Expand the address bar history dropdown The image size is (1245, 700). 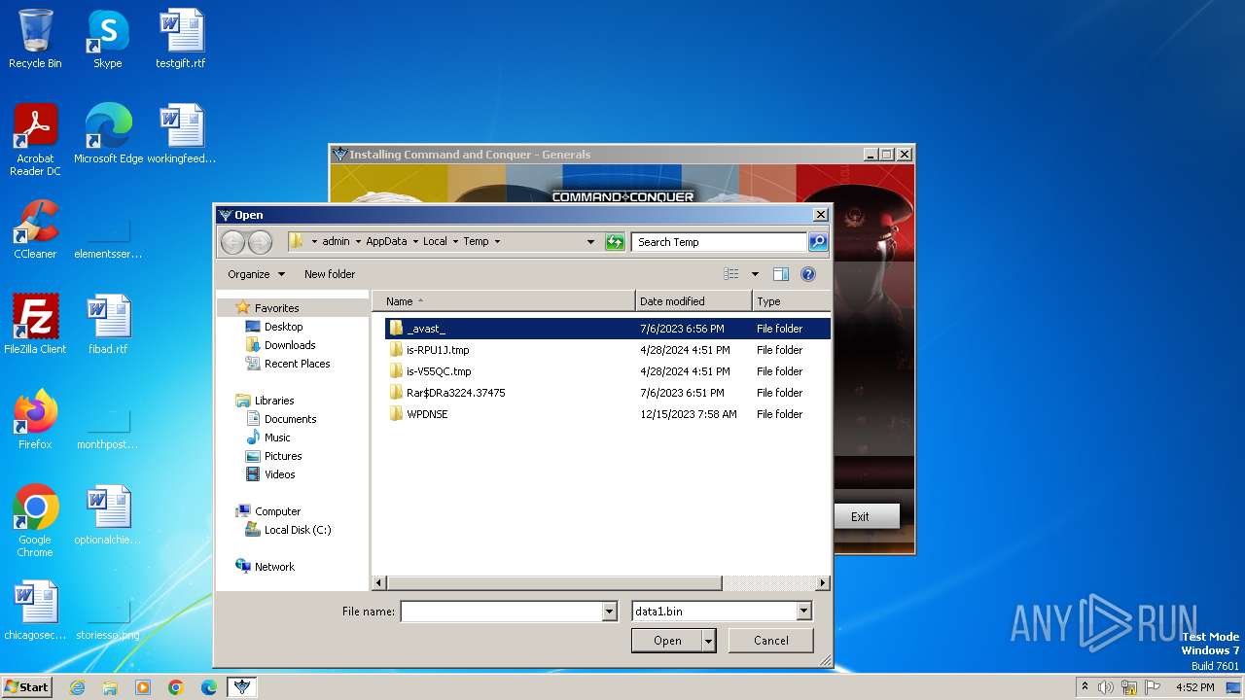(590, 242)
